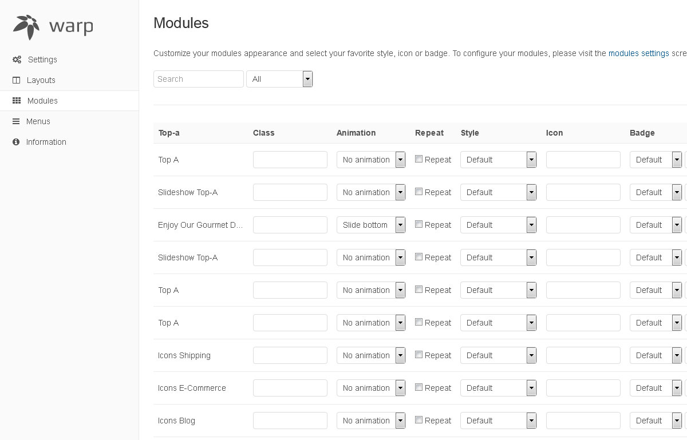Click the Information circle icon in sidebar
The image size is (687, 440).
click(16, 142)
